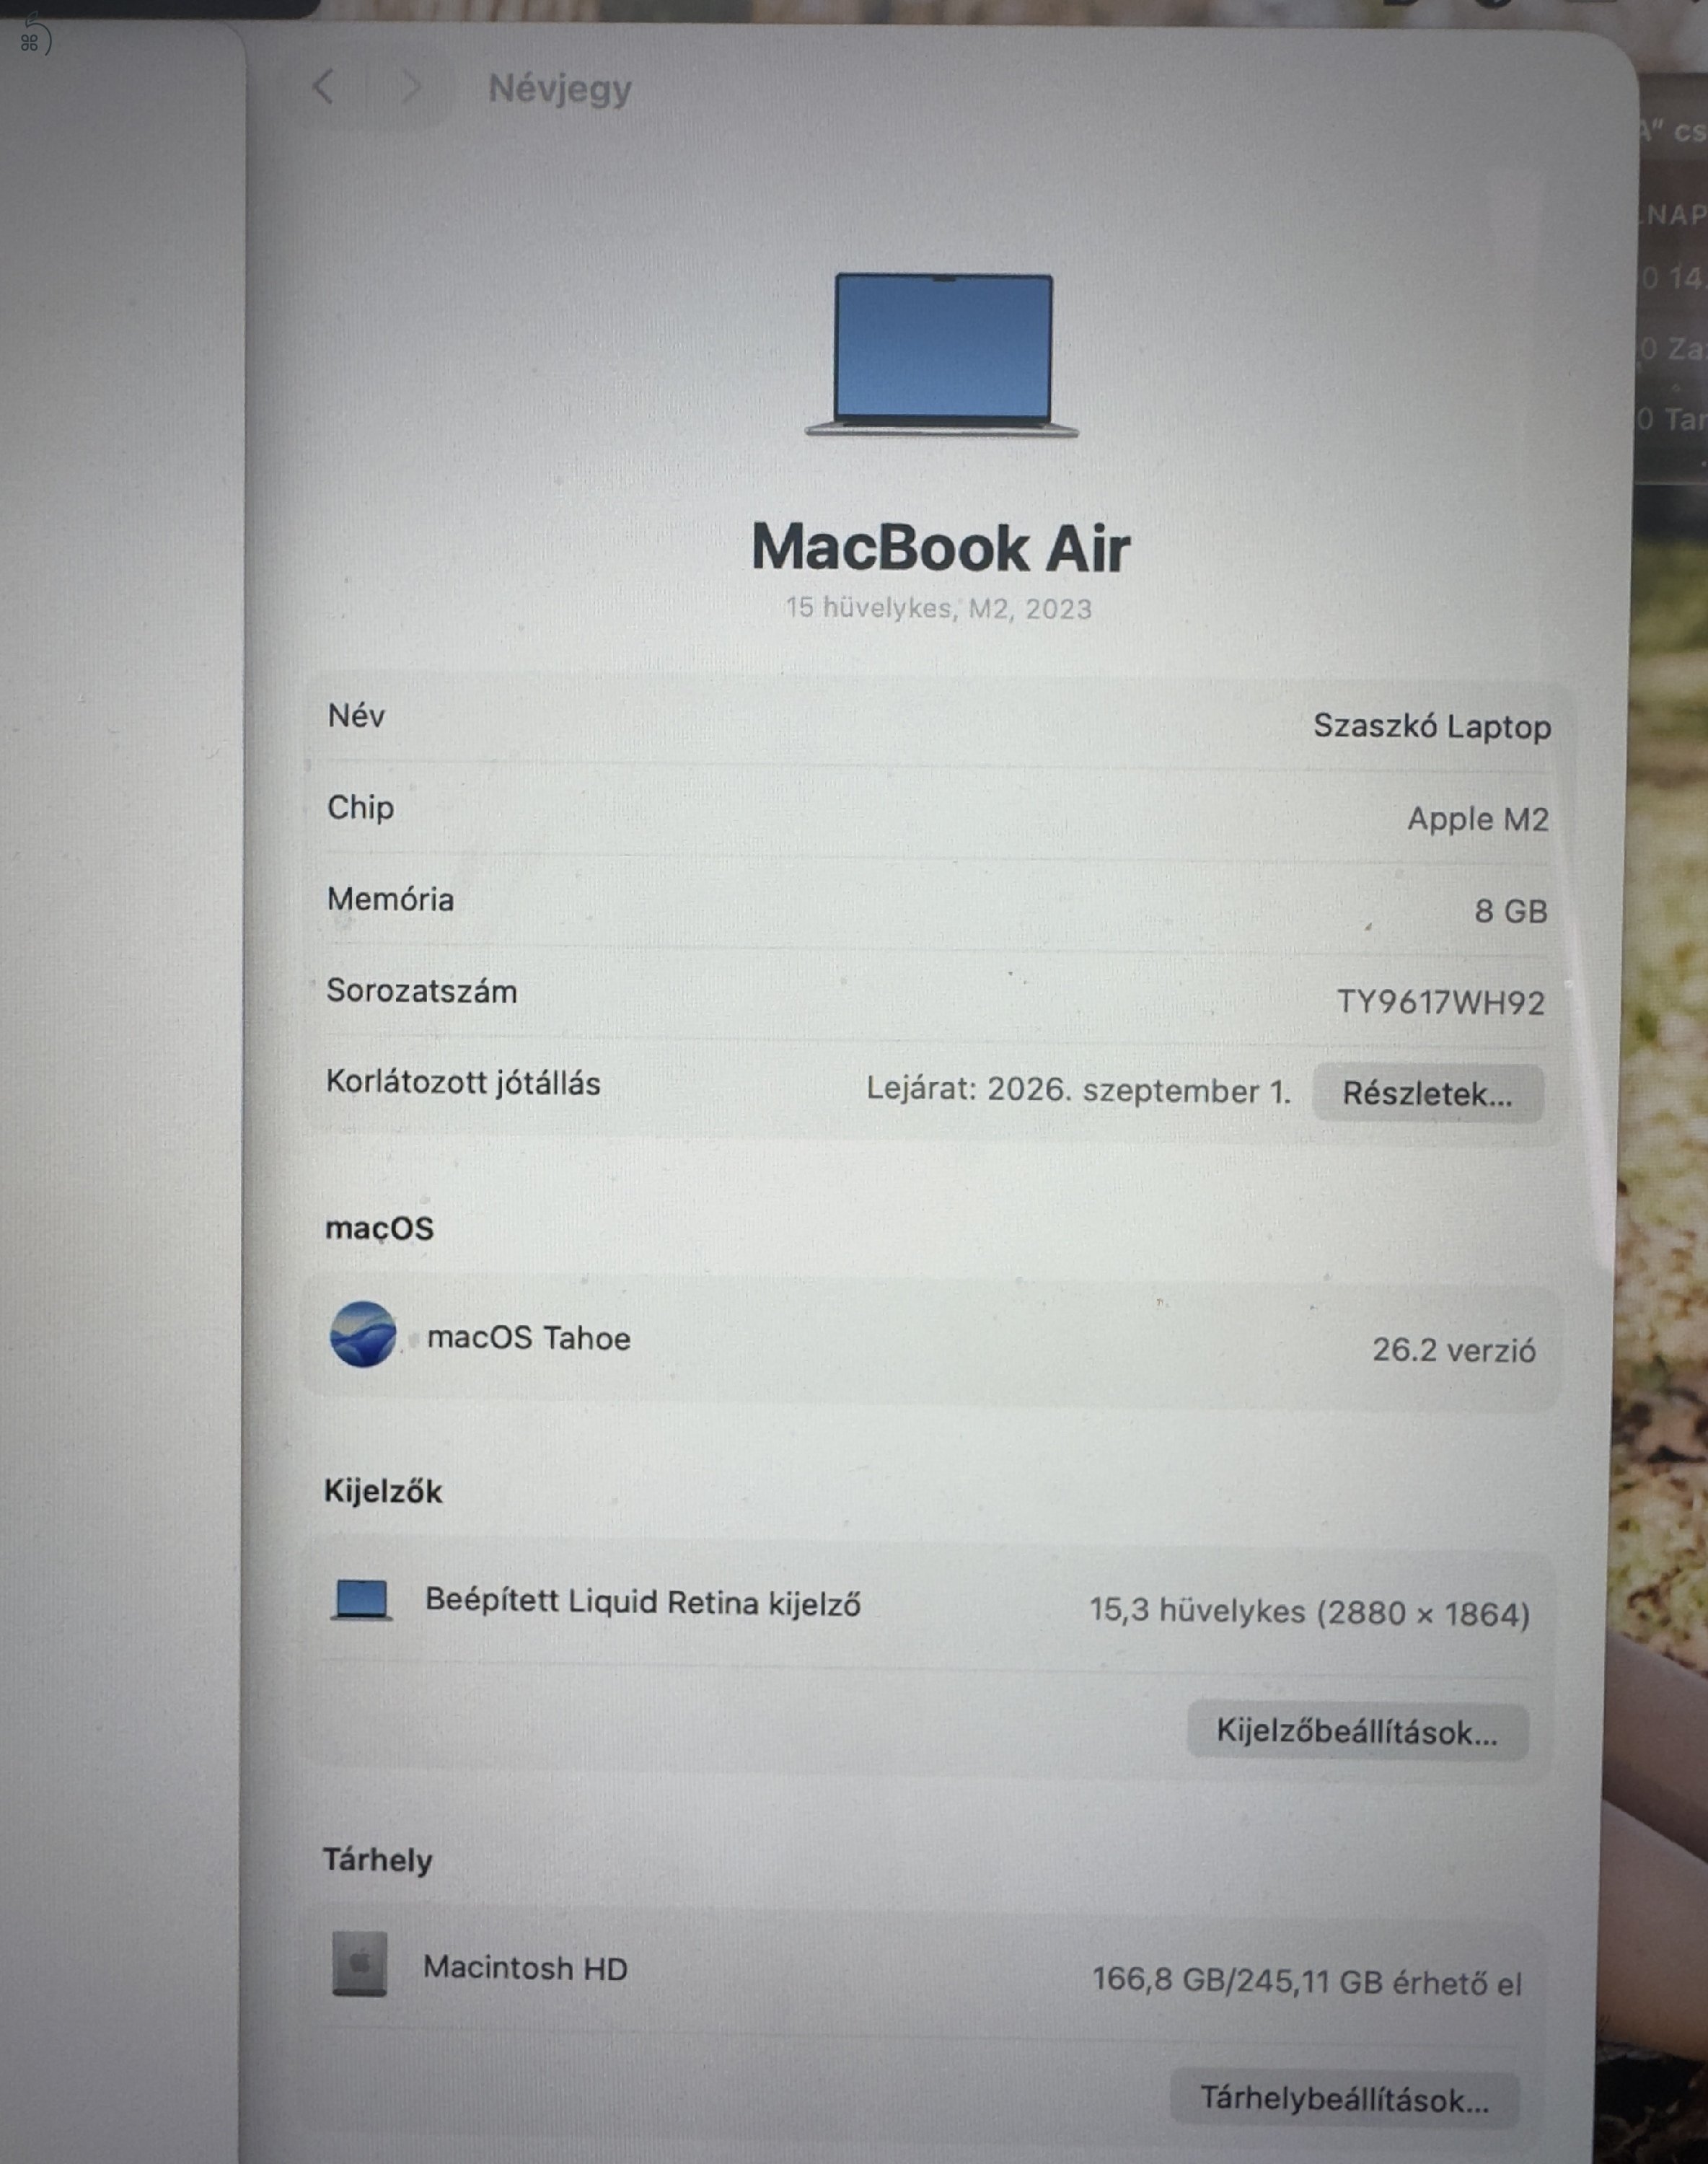This screenshot has height=2164, width=1708.
Task: Edit the computer name Szaszkó Laptop
Action: click(x=1432, y=726)
